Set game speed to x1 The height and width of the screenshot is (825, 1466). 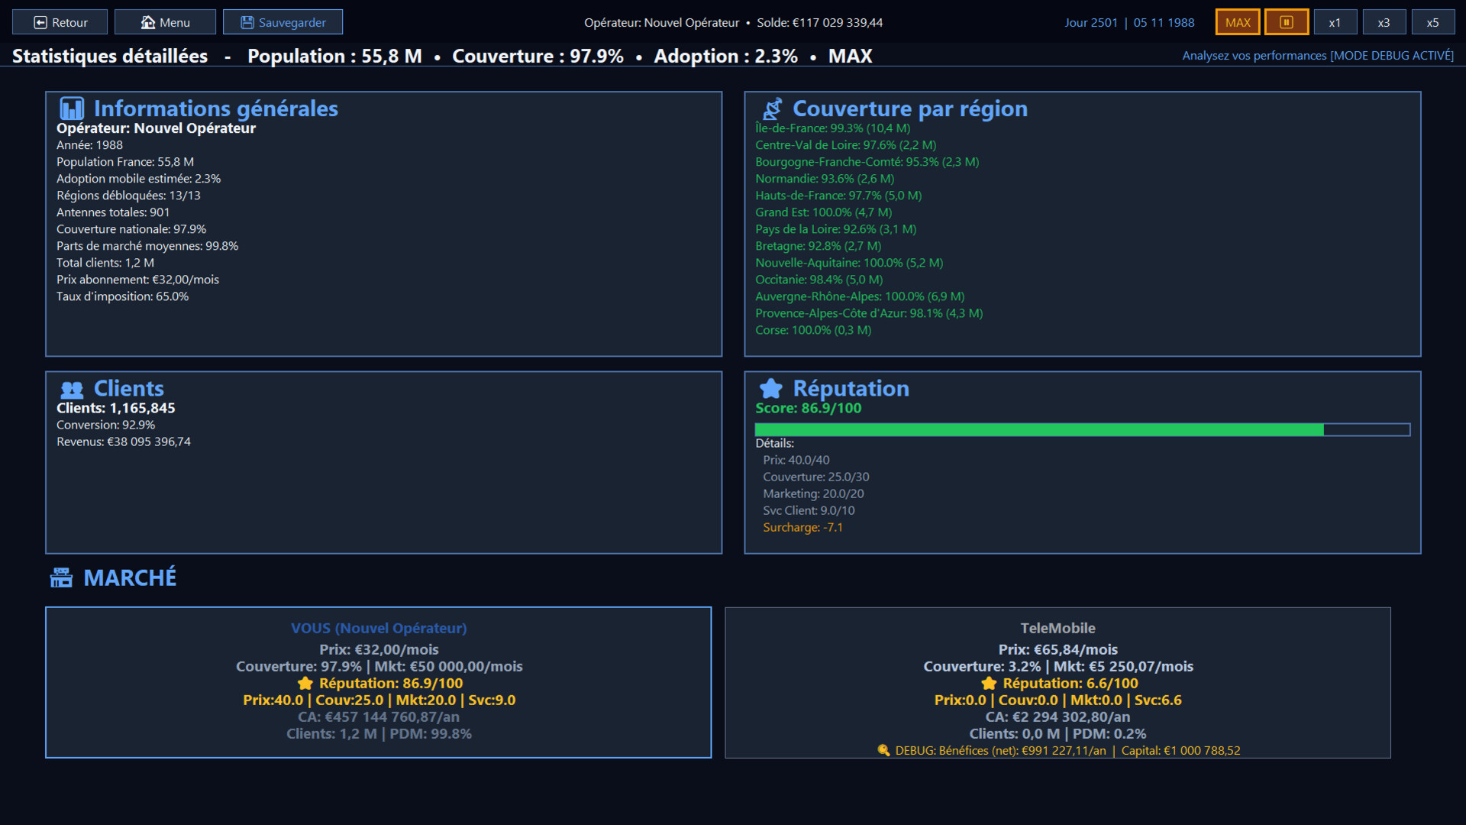(x=1335, y=22)
